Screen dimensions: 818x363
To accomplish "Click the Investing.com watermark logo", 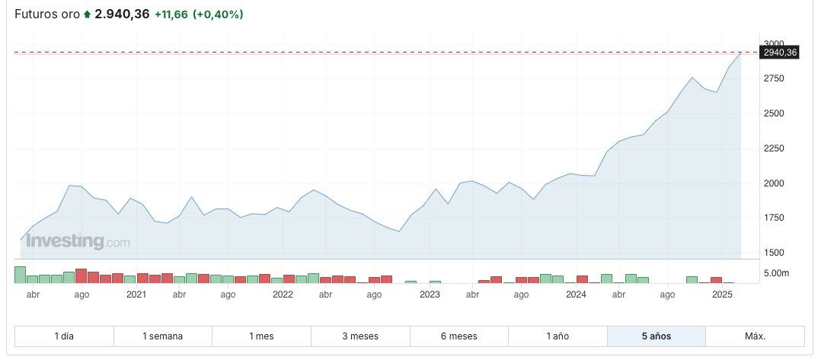I will click(x=78, y=242).
